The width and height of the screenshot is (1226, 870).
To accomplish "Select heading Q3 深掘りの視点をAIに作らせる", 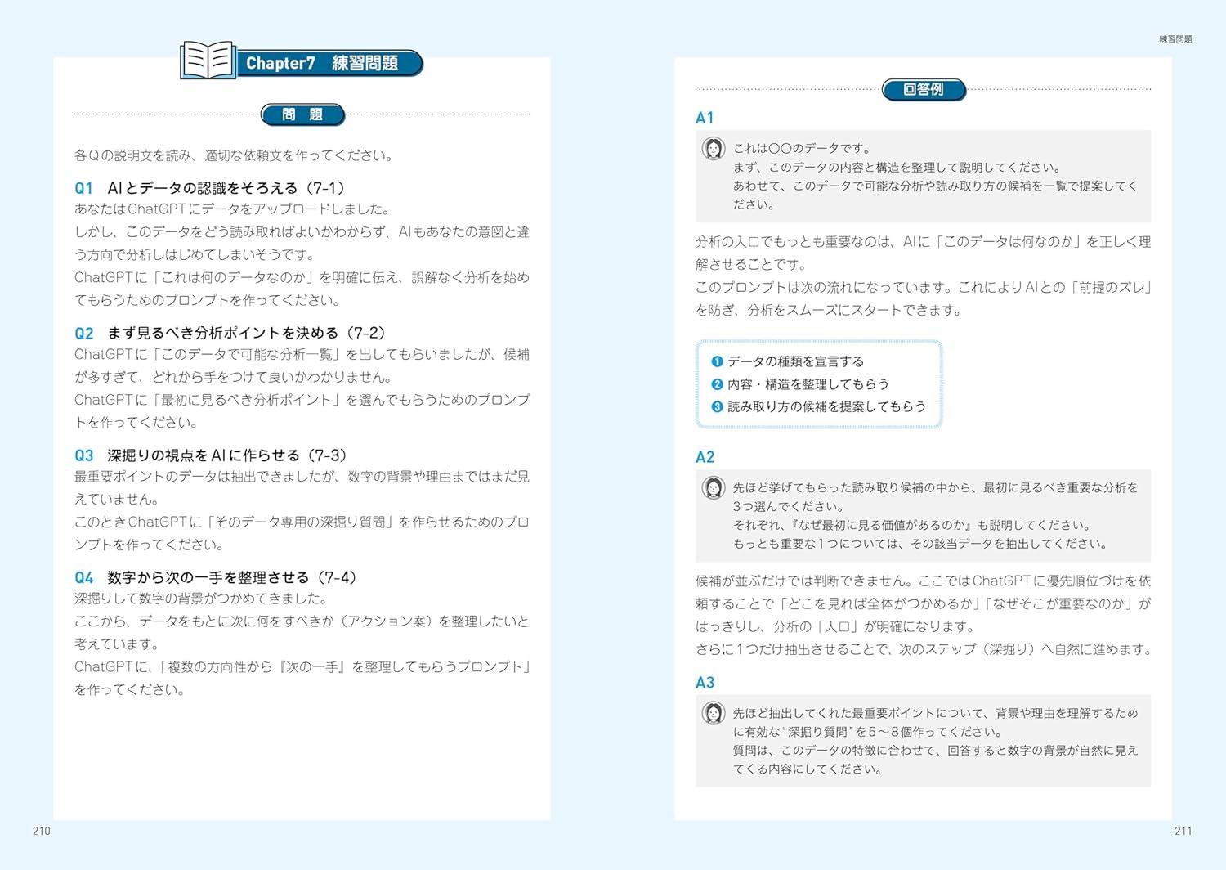I will pos(211,455).
